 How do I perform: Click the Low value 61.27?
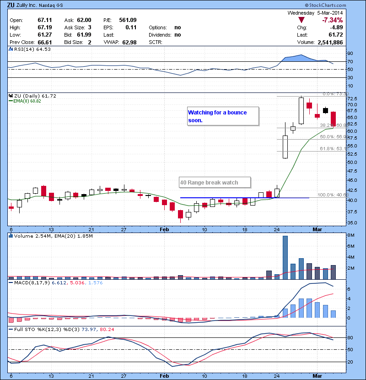45,35
